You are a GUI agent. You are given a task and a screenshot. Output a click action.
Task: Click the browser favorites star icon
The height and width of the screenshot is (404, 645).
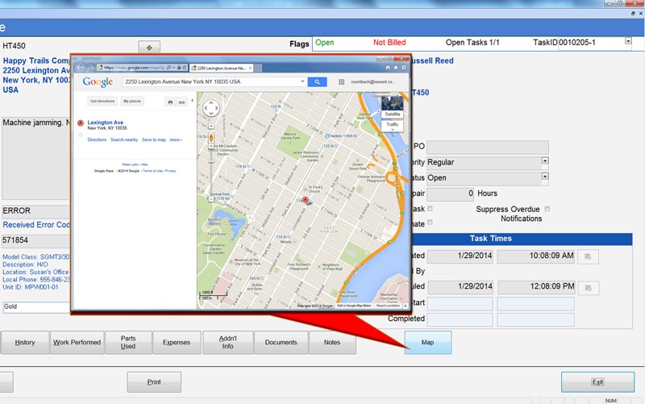[395, 68]
